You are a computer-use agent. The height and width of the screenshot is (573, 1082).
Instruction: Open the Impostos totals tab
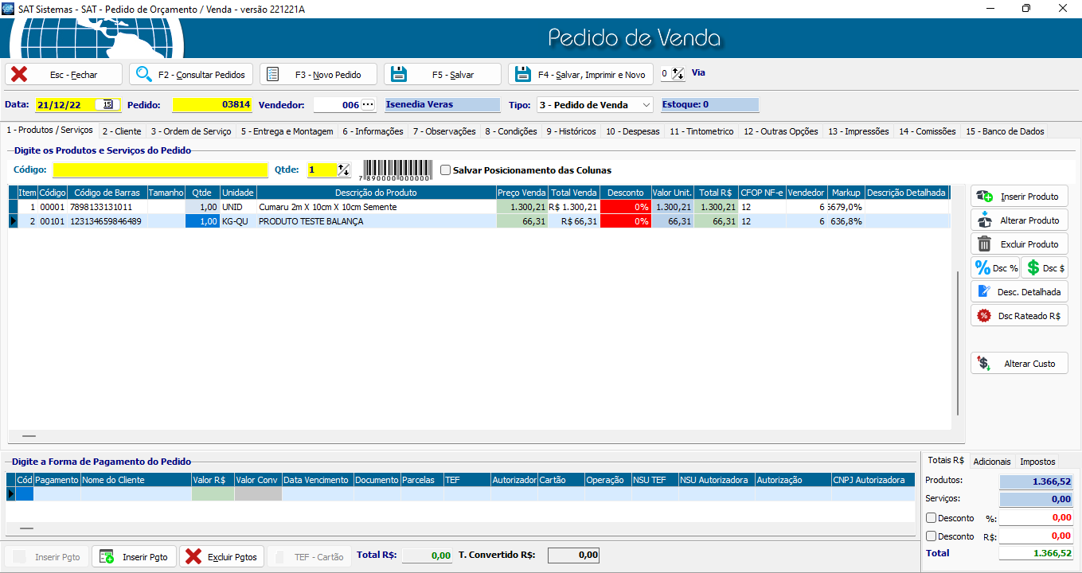point(1037,462)
